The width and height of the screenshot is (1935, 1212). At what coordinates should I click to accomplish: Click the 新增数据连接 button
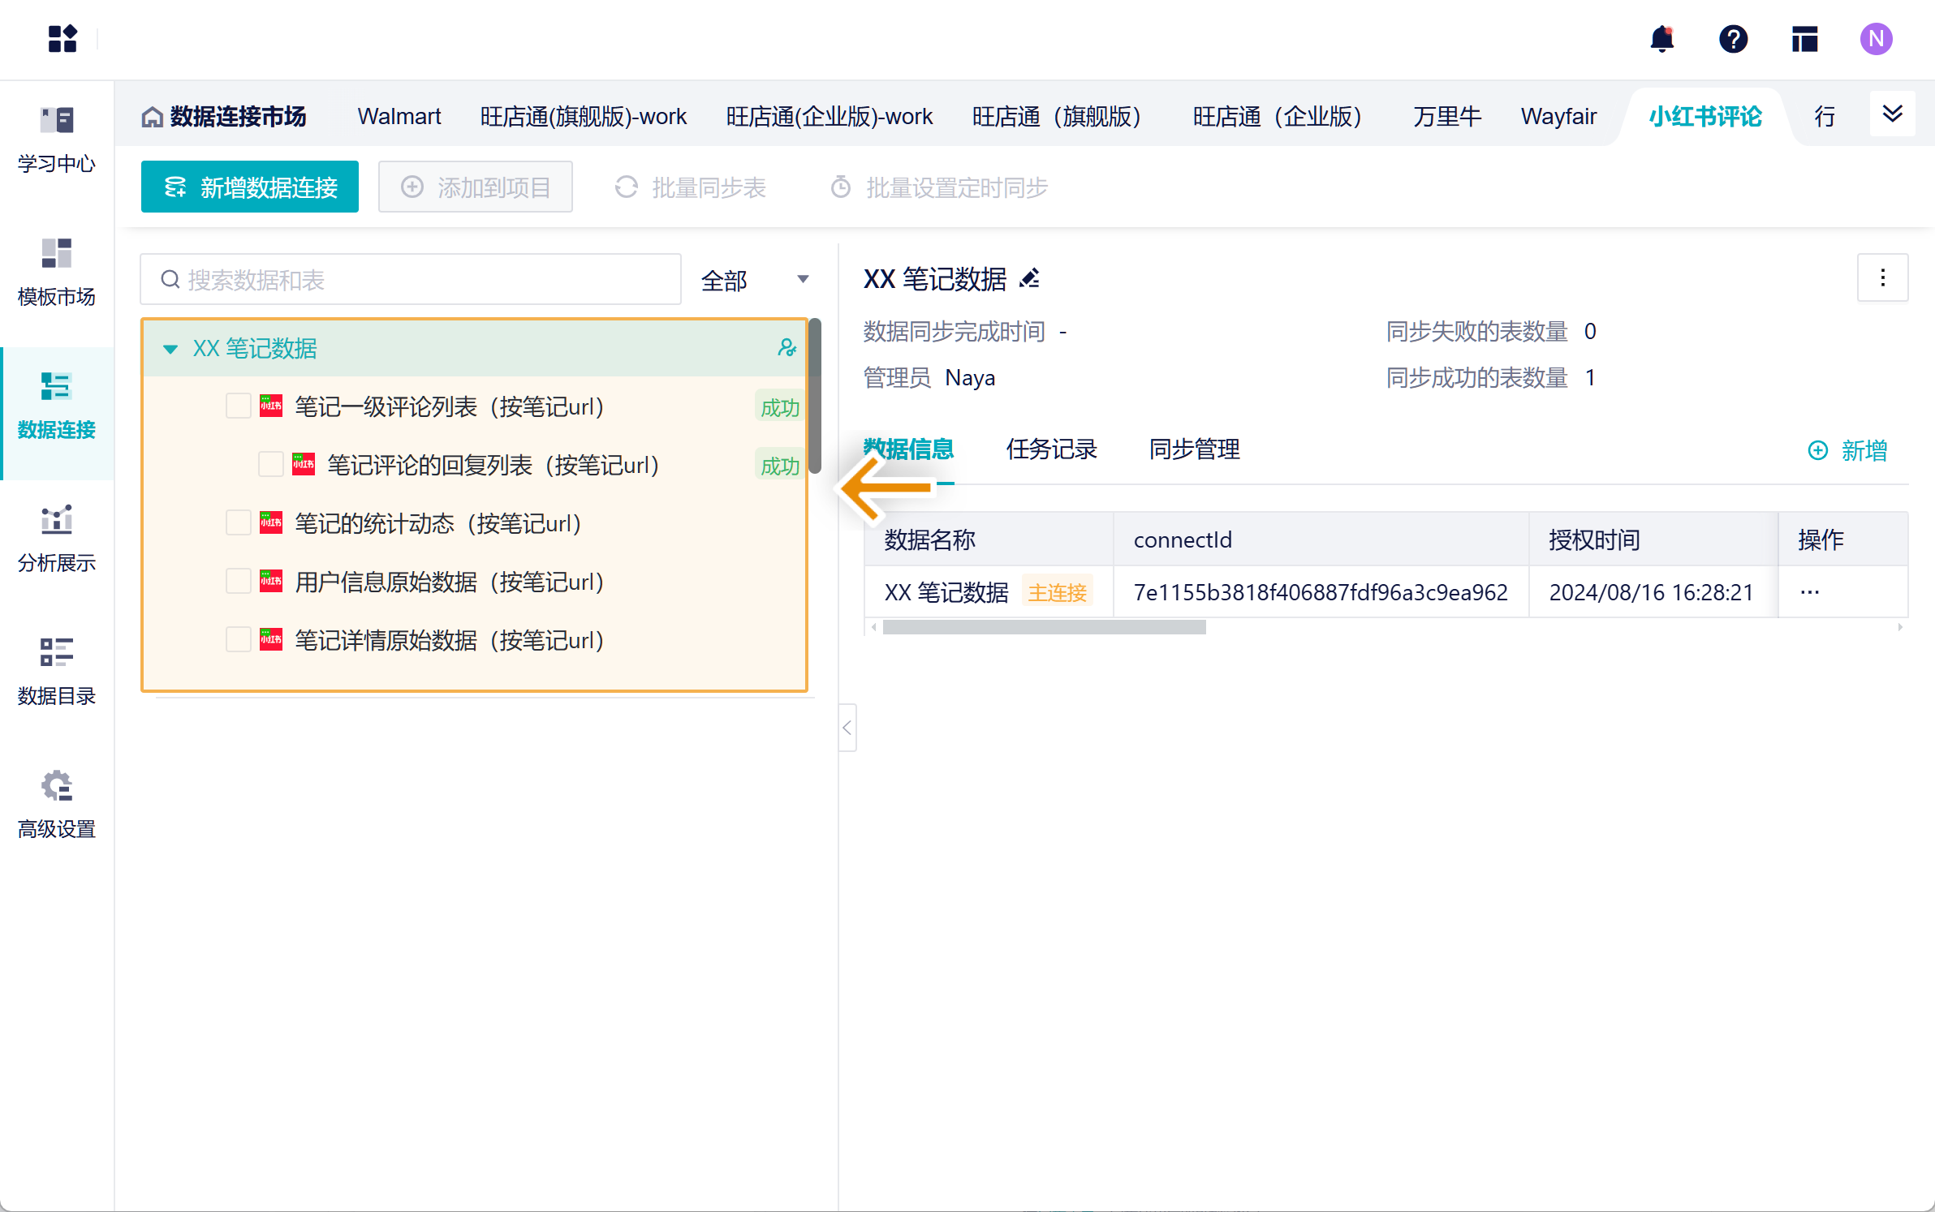tap(250, 187)
